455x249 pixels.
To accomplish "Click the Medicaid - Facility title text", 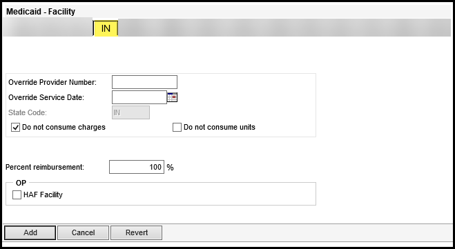I will coord(41,12).
